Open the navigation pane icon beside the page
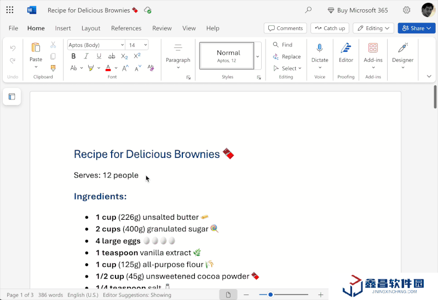The image size is (438, 300). (x=12, y=97)
